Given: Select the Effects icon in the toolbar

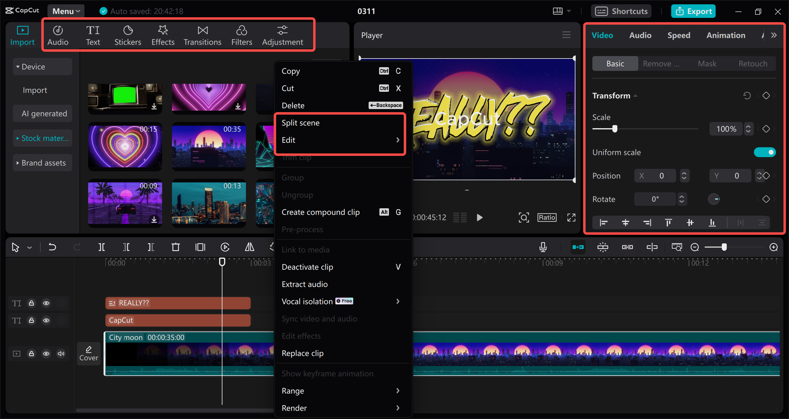Looking at the screenshot, I should coord(163,35).
